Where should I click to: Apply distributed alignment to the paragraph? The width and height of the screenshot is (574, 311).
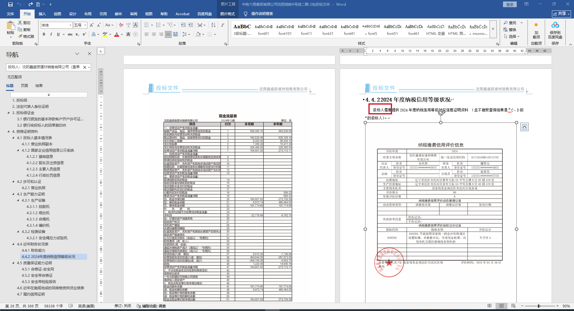pyautogui.click(x=175, y=34)
